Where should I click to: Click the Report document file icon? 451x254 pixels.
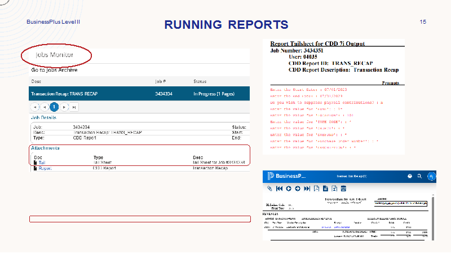coord(36,168)
